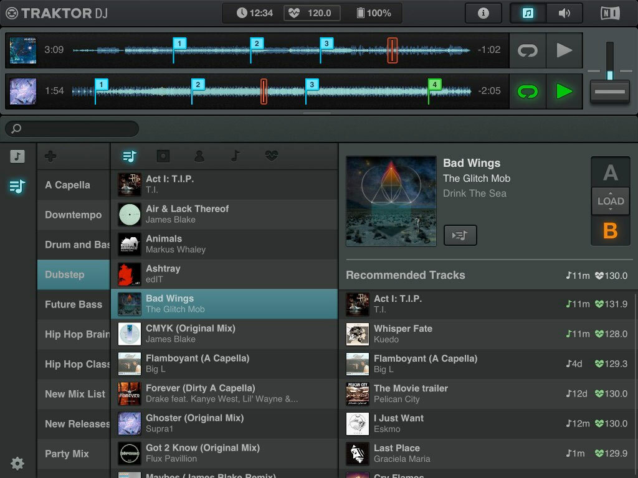638x478 pixels.
Task: Jump to green cue point 4 on lower deck
Action: tap(434, 84)
